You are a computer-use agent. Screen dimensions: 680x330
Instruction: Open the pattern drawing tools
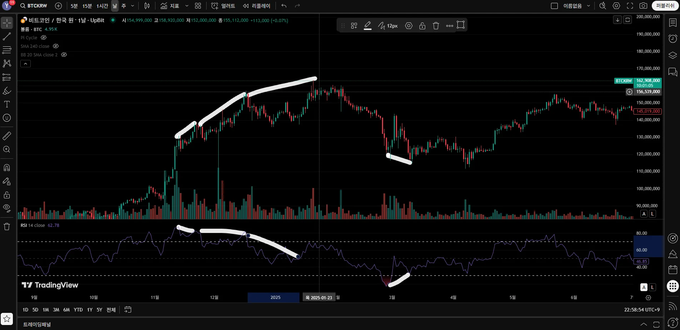point(7,64)
